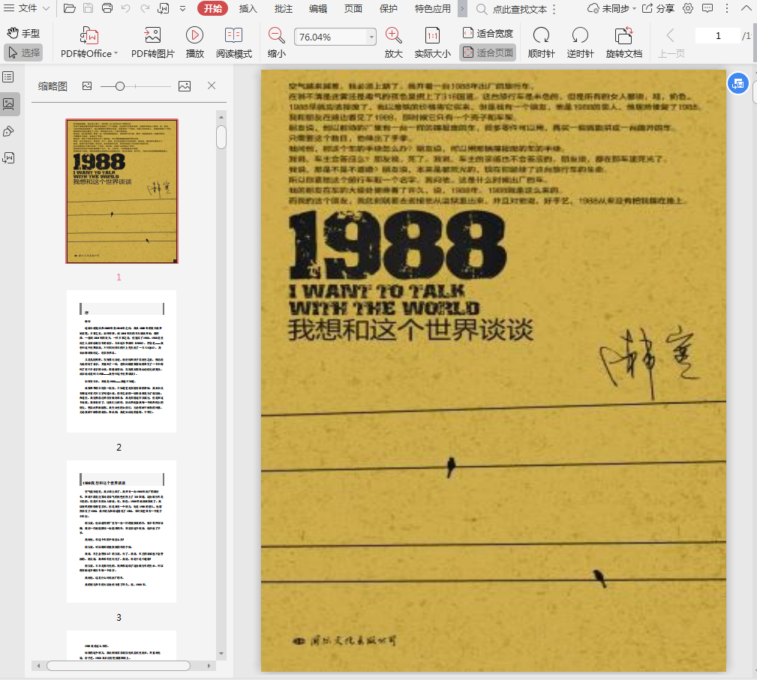Image resolution: width=757 pixels, height=680 pixels.
Task: Open the outline panel sidebar icon
Action: coord(8,76)
